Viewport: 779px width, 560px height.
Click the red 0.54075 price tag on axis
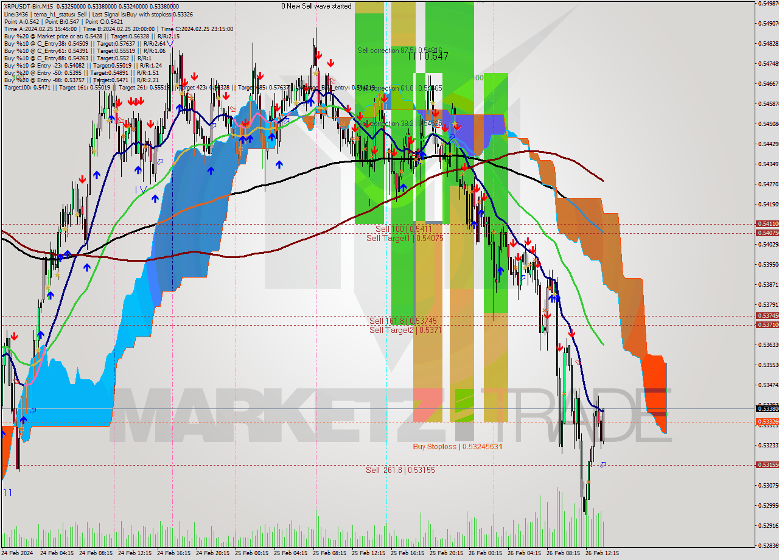click(767, 233)
